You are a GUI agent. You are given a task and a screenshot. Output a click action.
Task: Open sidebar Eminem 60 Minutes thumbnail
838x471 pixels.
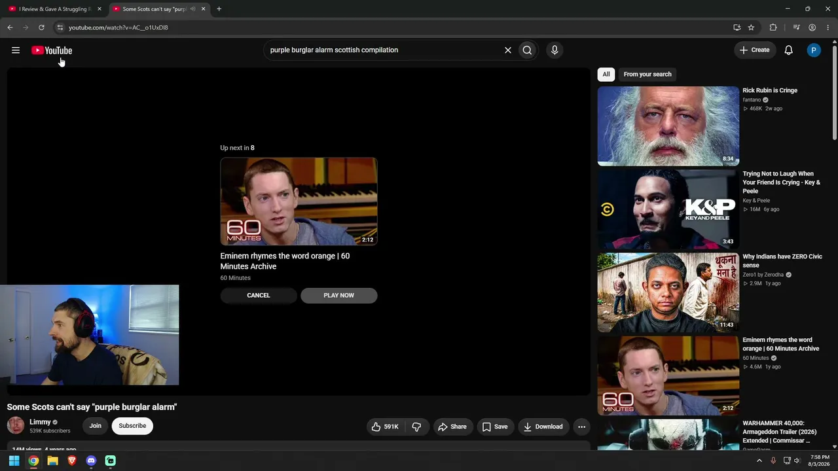[668, 375]
